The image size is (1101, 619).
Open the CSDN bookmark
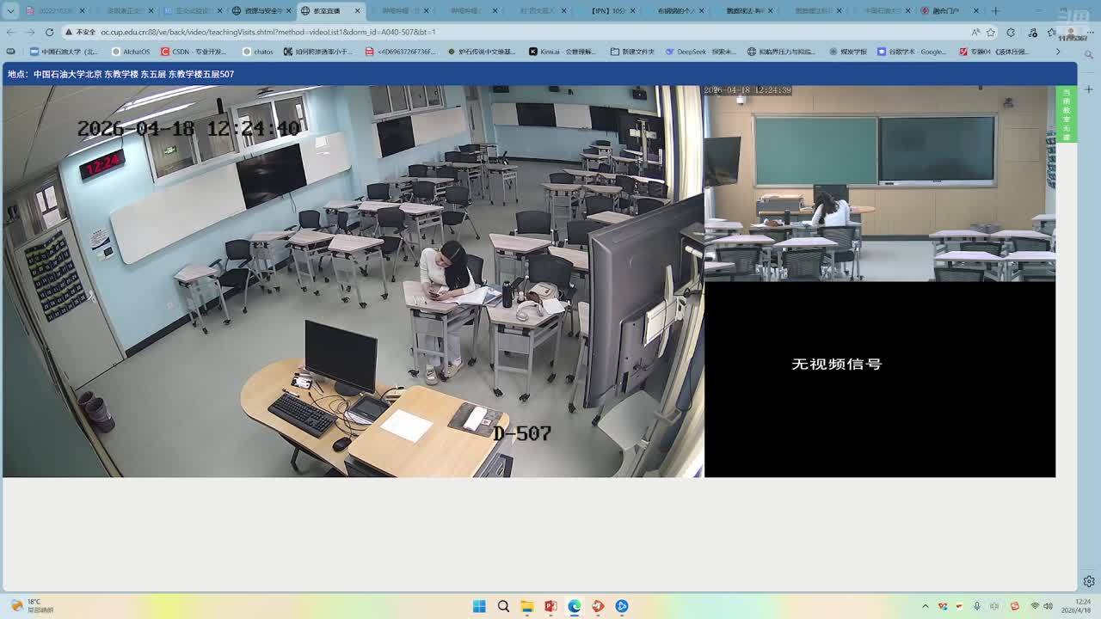coord(193,52)
